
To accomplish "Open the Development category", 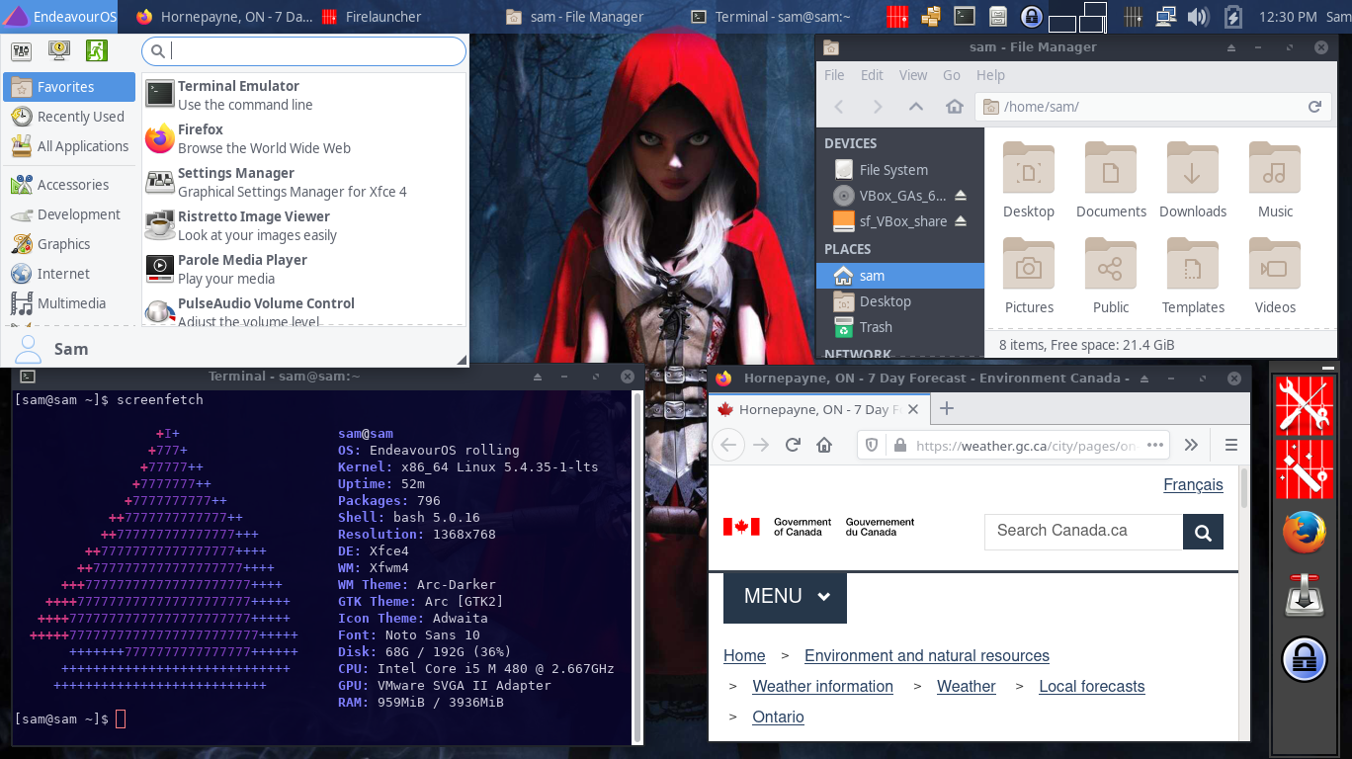I will [69, 214].
